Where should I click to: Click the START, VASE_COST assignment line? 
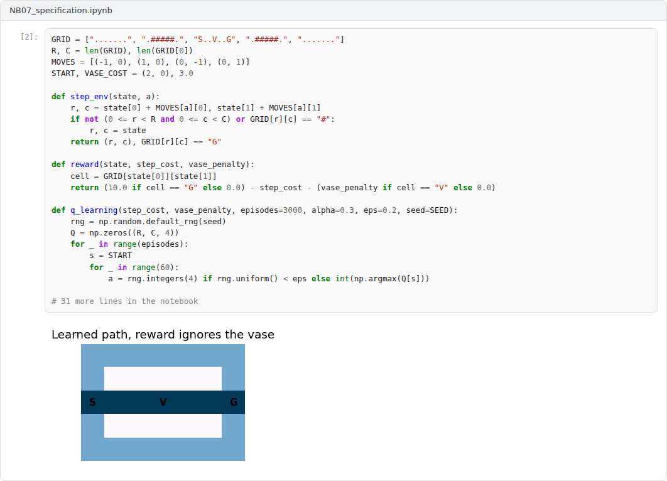tap(122, 73)
